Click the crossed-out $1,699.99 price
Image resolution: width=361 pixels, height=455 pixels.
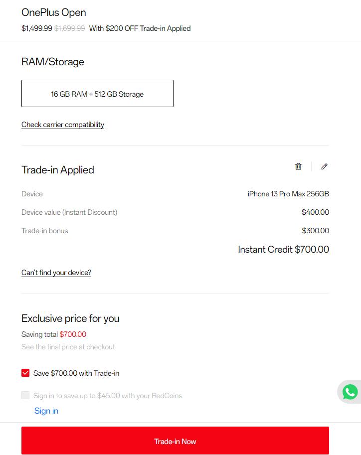click(x=69, y=28)
